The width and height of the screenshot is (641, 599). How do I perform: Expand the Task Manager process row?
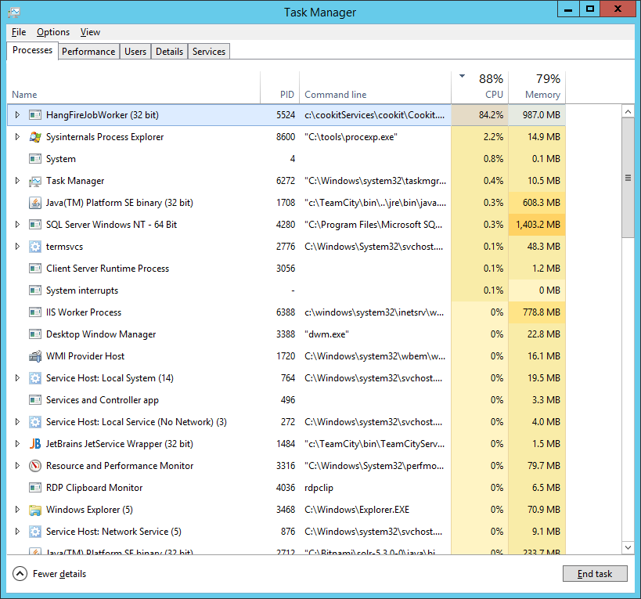pos(17,181)
